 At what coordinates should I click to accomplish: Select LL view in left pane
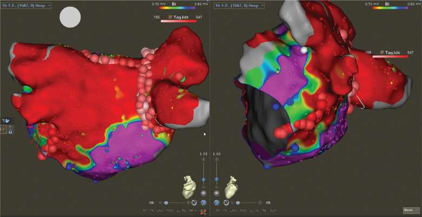(179, 211)
